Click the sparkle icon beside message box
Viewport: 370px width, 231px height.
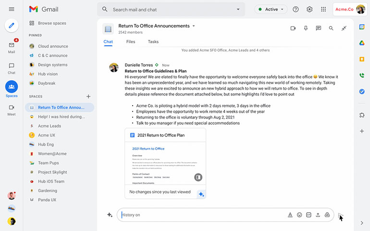click(x=110, y=215)
